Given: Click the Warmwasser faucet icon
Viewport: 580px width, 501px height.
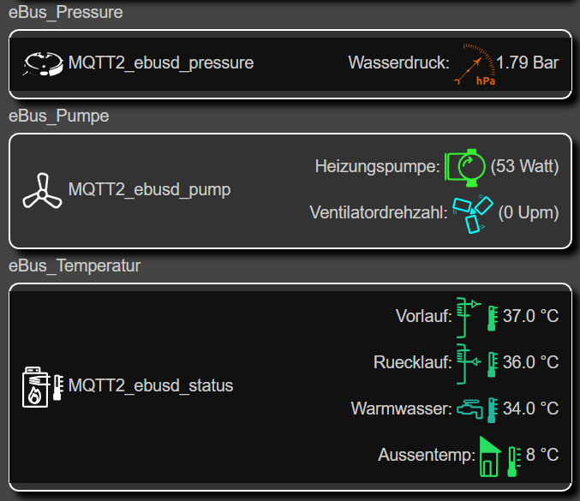Looking at the screenshot, I should point(470,409).
